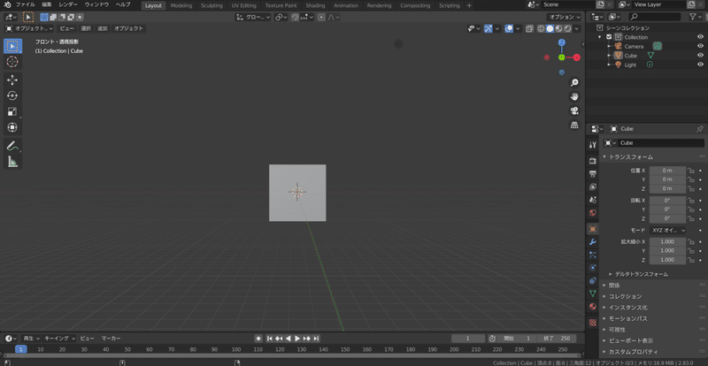This screenshot has width=708, height=366.
Task: Open the Options dropdown in viewport header
Action: 565,17
